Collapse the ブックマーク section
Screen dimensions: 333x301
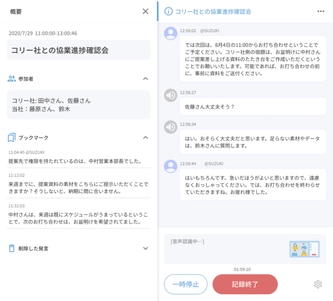[145, 138]
